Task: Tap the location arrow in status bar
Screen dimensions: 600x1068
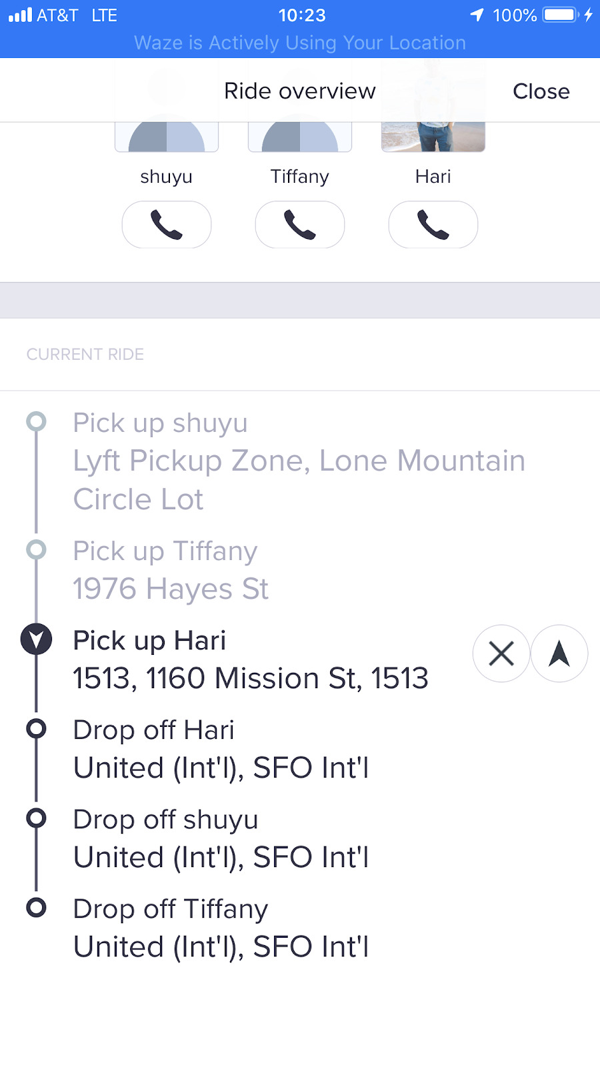Action: tap(477, 15)
